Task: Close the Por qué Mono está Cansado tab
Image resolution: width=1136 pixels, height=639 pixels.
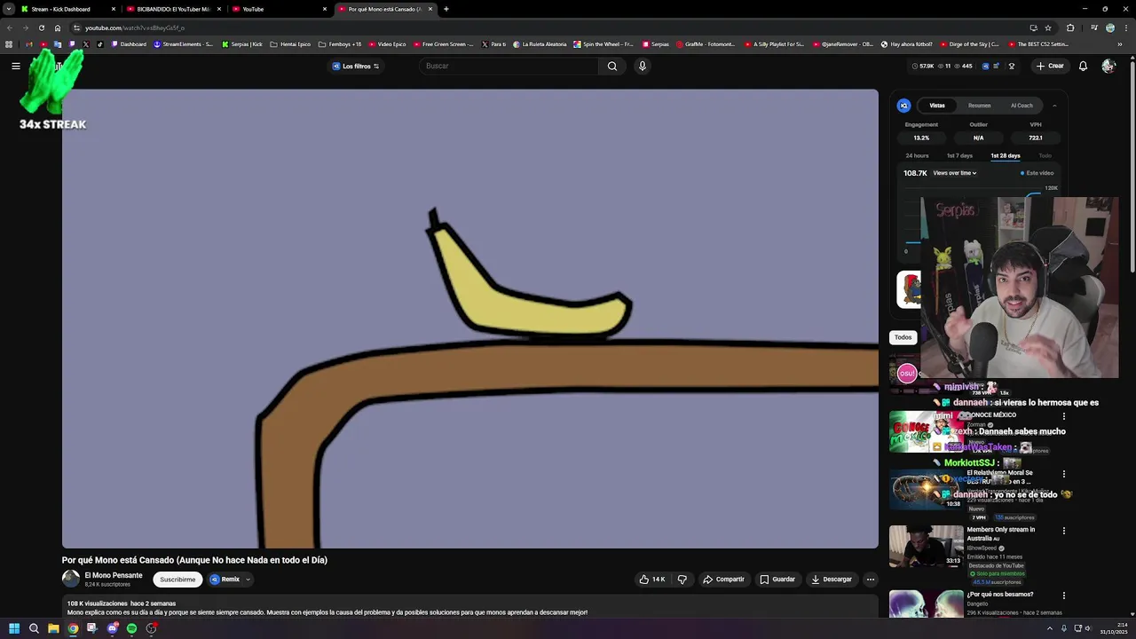Action: tap(430, 9)
